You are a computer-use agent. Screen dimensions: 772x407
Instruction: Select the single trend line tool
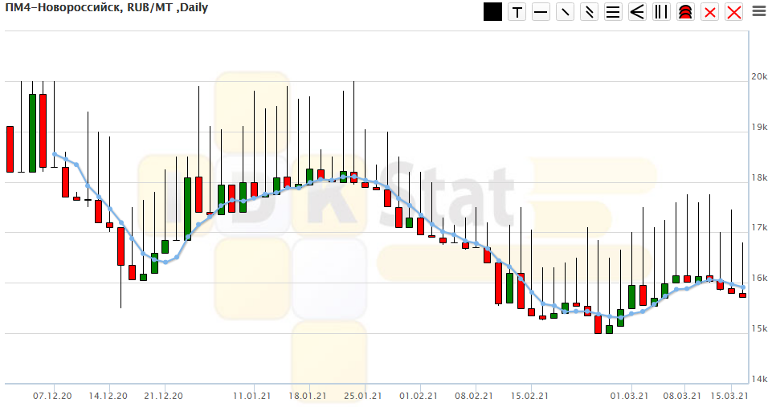[x=565, y=12]
